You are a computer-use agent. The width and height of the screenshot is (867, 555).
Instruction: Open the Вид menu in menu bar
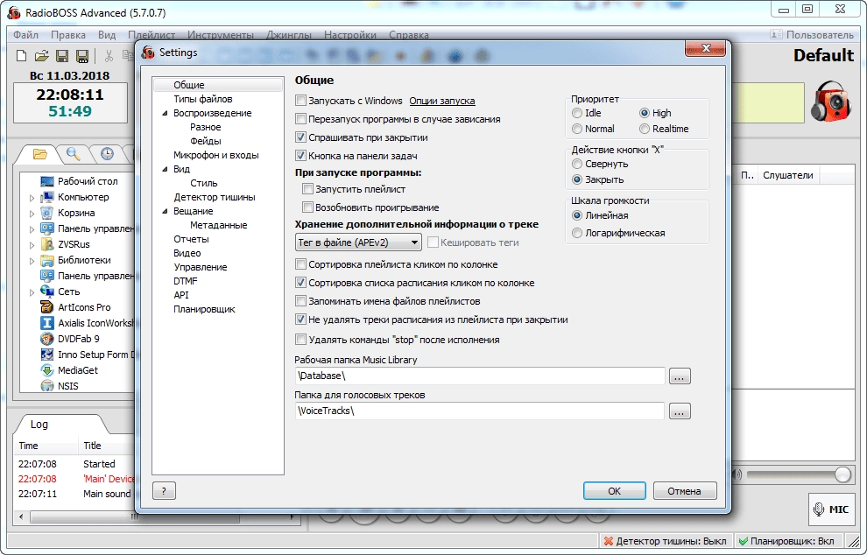click(x=107, y=35)
